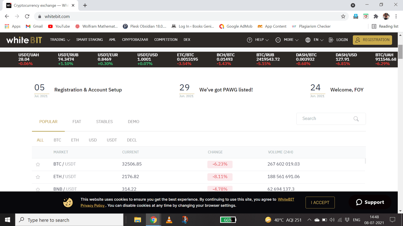
Task: Open File Explorer from taskbar
Action: pyautogui.click(x=138, y=220)
